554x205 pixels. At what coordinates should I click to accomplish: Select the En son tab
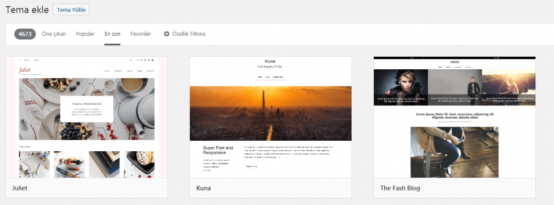(x=112, y=34)
